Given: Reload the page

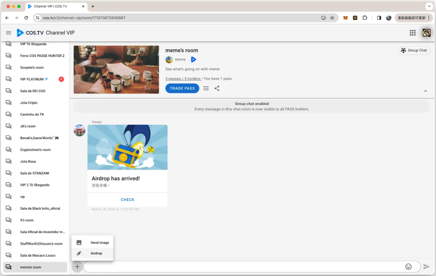Looking at the screenshot, I should tap(26, 18).
